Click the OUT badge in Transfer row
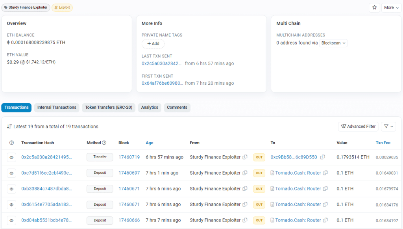Viewport: 403px width, 229px height. pos(259,157)
